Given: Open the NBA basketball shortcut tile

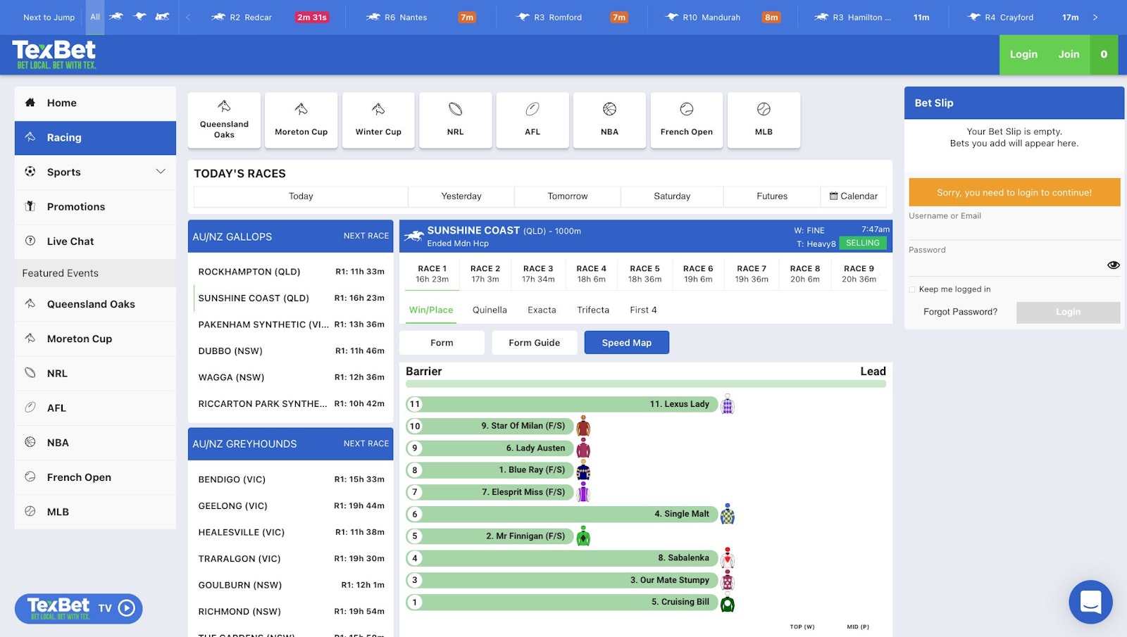Looking at the screenshot, I should (609, 120).
